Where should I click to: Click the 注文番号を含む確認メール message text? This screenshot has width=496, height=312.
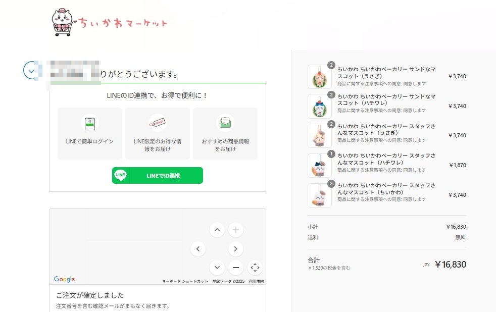click(113, 306)
